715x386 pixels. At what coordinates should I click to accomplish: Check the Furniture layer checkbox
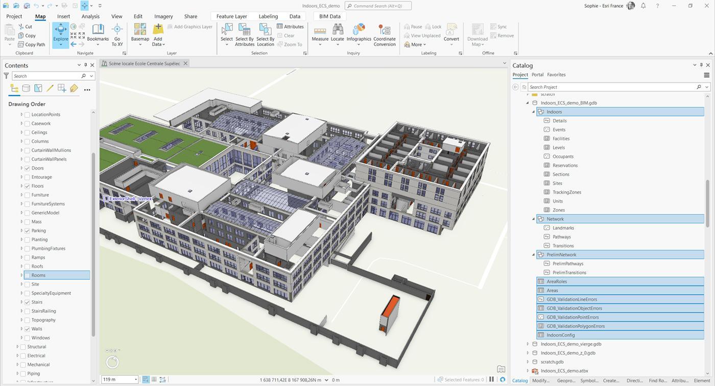pos(27,195)
